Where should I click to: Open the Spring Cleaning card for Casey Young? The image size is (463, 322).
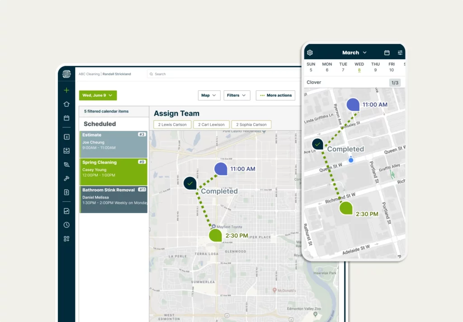(x=113, y=172)
